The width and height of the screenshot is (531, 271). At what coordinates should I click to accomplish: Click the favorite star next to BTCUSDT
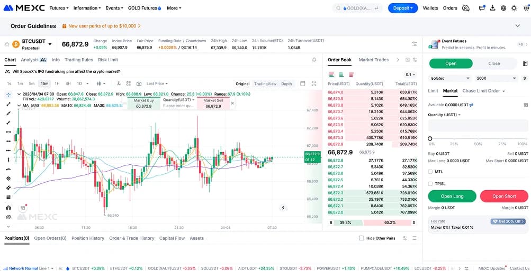click(x=7, y=44)
